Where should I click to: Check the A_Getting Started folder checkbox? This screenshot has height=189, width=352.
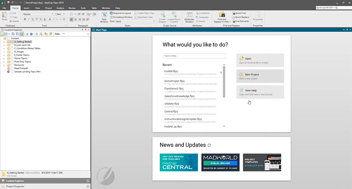coord(12,42)
